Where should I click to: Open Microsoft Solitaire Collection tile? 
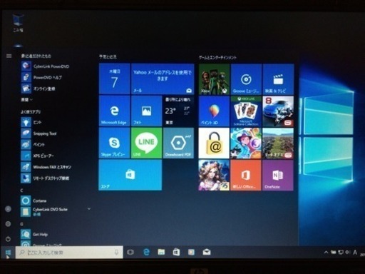[x=246, y=111]
